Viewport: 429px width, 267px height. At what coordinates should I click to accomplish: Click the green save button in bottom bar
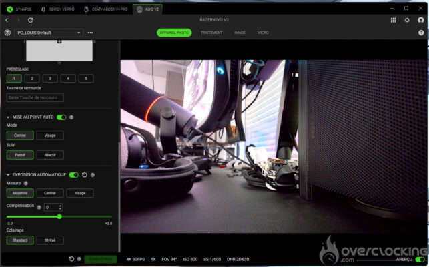pos(100,259)
